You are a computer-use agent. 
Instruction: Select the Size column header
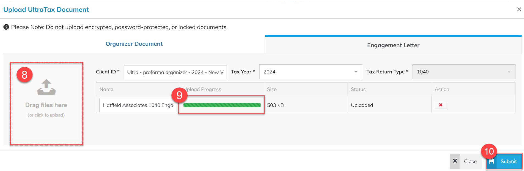coord(272,89)
